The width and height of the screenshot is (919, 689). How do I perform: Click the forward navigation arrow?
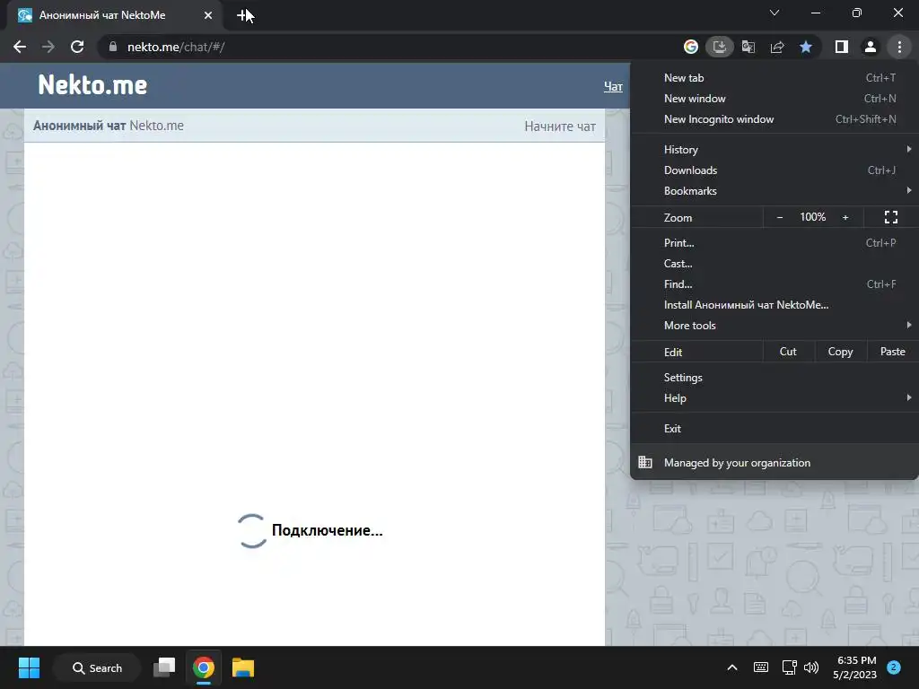[x=48, y=47]
